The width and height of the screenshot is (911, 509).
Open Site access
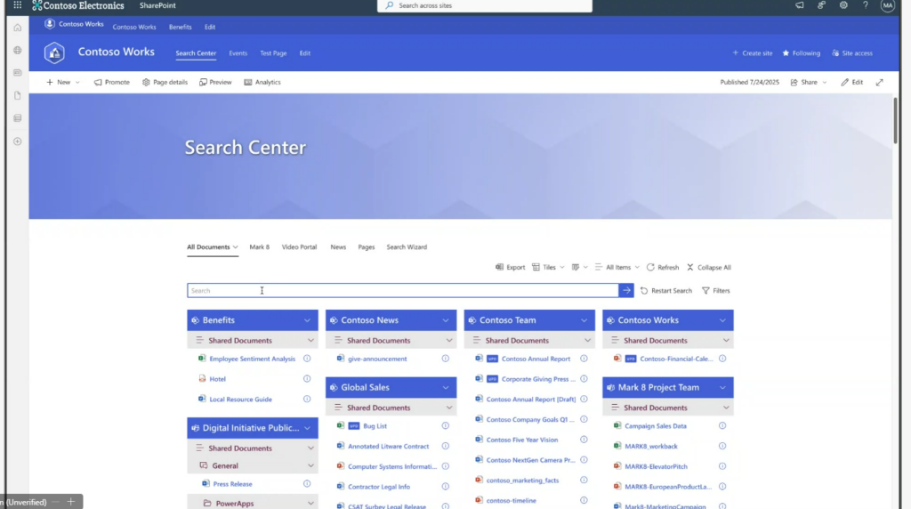(852, 53)
